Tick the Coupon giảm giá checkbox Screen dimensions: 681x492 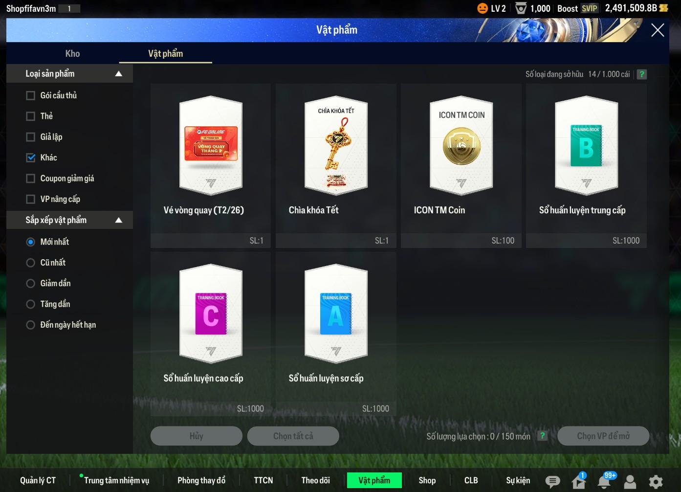[31, 179]
